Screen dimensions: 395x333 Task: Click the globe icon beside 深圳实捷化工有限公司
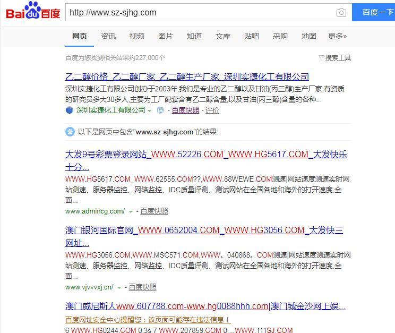click(69, 110)
